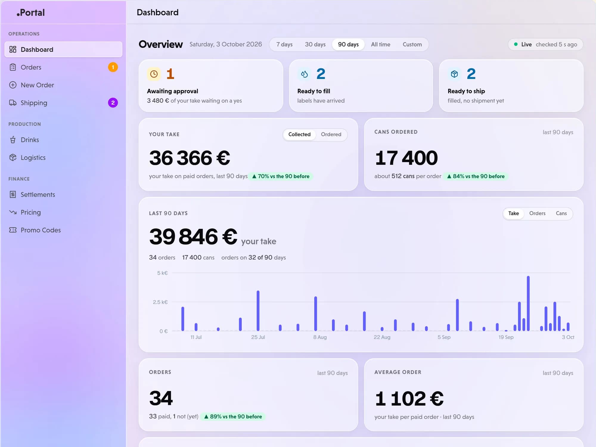596x447 pixels.
Task: Open the Pricing page
Action: pyautogui.click(x=63, y=212)
